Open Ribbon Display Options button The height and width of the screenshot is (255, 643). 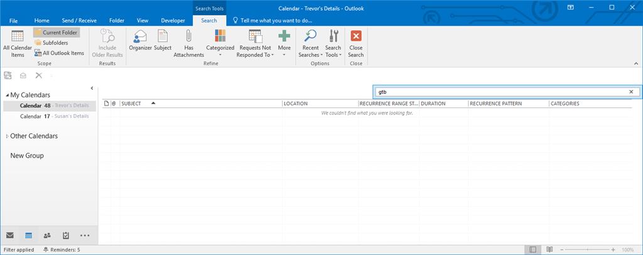[x=570, y=8]
